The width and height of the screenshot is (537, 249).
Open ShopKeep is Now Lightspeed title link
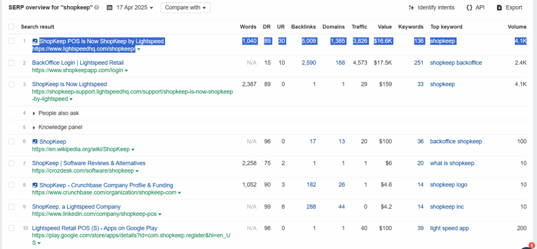(x=70, y=84)
